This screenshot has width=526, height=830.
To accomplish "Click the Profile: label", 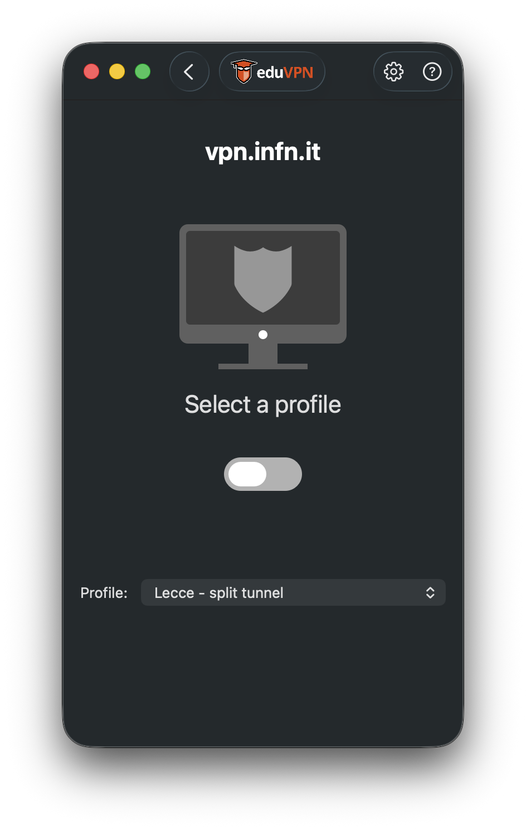I will (104, 592).
